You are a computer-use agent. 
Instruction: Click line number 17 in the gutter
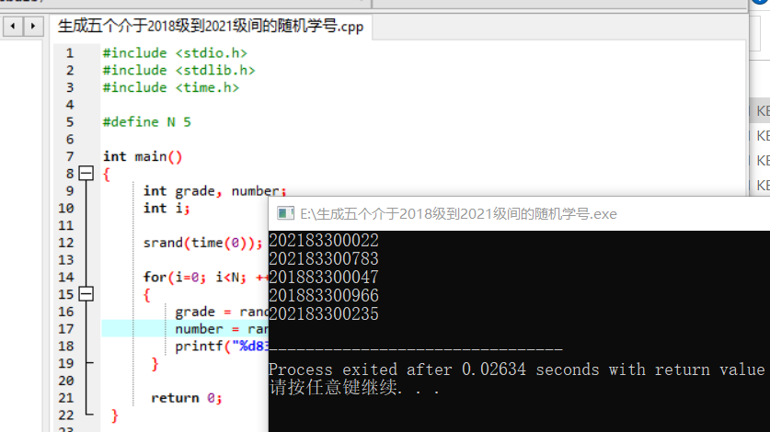point(66,329)
